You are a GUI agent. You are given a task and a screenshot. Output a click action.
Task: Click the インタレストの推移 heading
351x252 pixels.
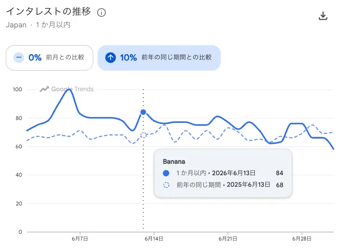[x=49, y=12]
